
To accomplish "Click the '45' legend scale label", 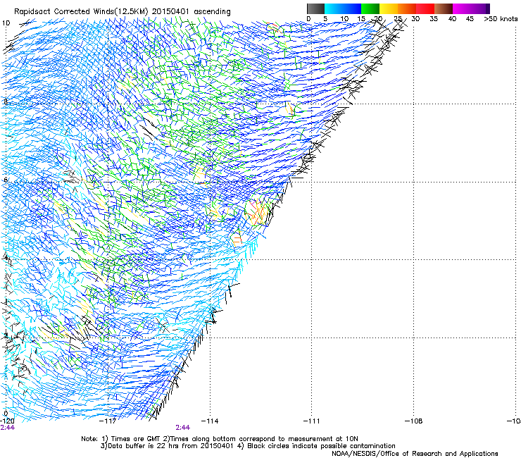I will [470, 19].
